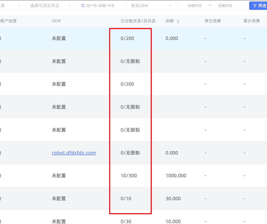
Task: Pick the start 创建时间 date field
Action: (195, 6)
